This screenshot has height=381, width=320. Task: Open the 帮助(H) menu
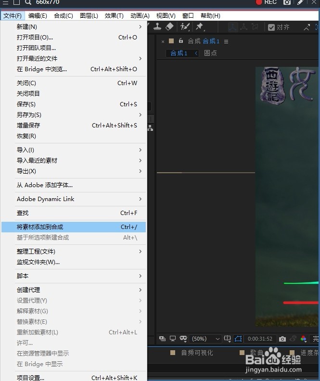[x=210, y=16]
